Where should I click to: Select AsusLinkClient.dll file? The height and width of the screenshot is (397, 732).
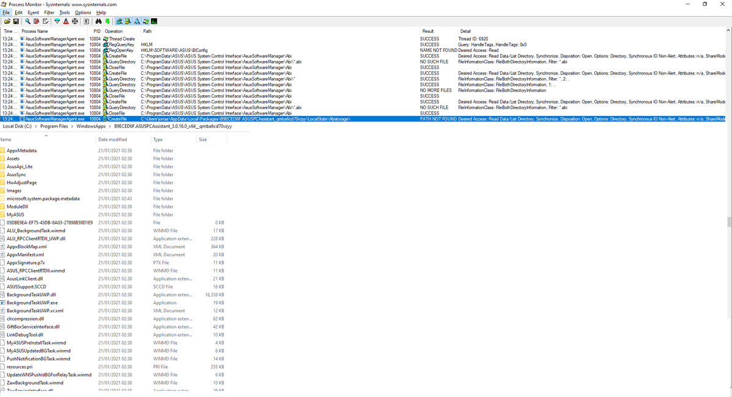[24, 279]
